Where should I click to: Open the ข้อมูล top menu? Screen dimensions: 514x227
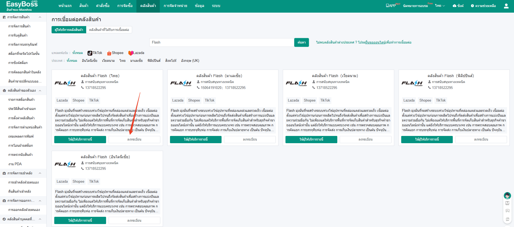coord(200,6)
